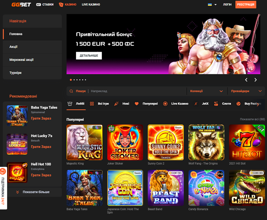Image resolution: width=267 pixels, height=220 pixels.
Task: Click the Live Казино chip icon
Action: [x=165, y=104]
